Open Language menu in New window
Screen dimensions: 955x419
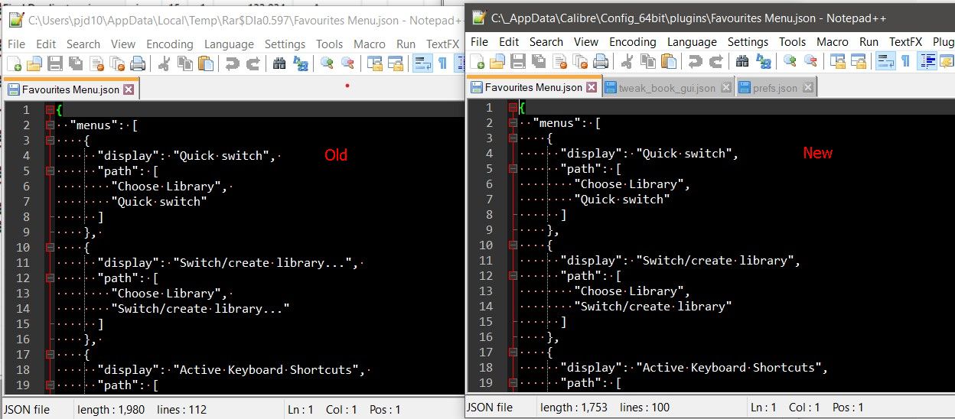click(692, 42)
